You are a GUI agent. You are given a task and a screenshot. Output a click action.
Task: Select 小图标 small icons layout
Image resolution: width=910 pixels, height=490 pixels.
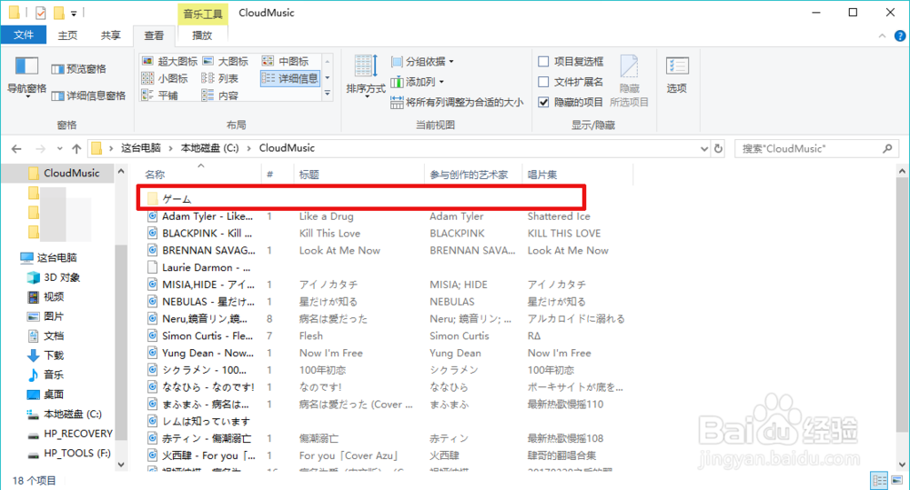(x=165, y=78)
